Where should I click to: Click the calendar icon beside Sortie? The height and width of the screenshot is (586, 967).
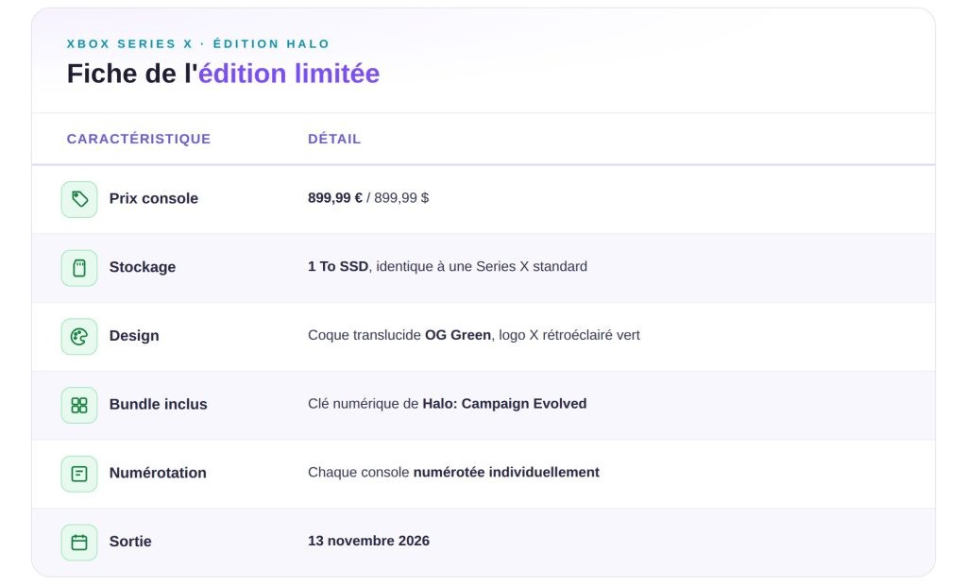click(x=79, y=543)
